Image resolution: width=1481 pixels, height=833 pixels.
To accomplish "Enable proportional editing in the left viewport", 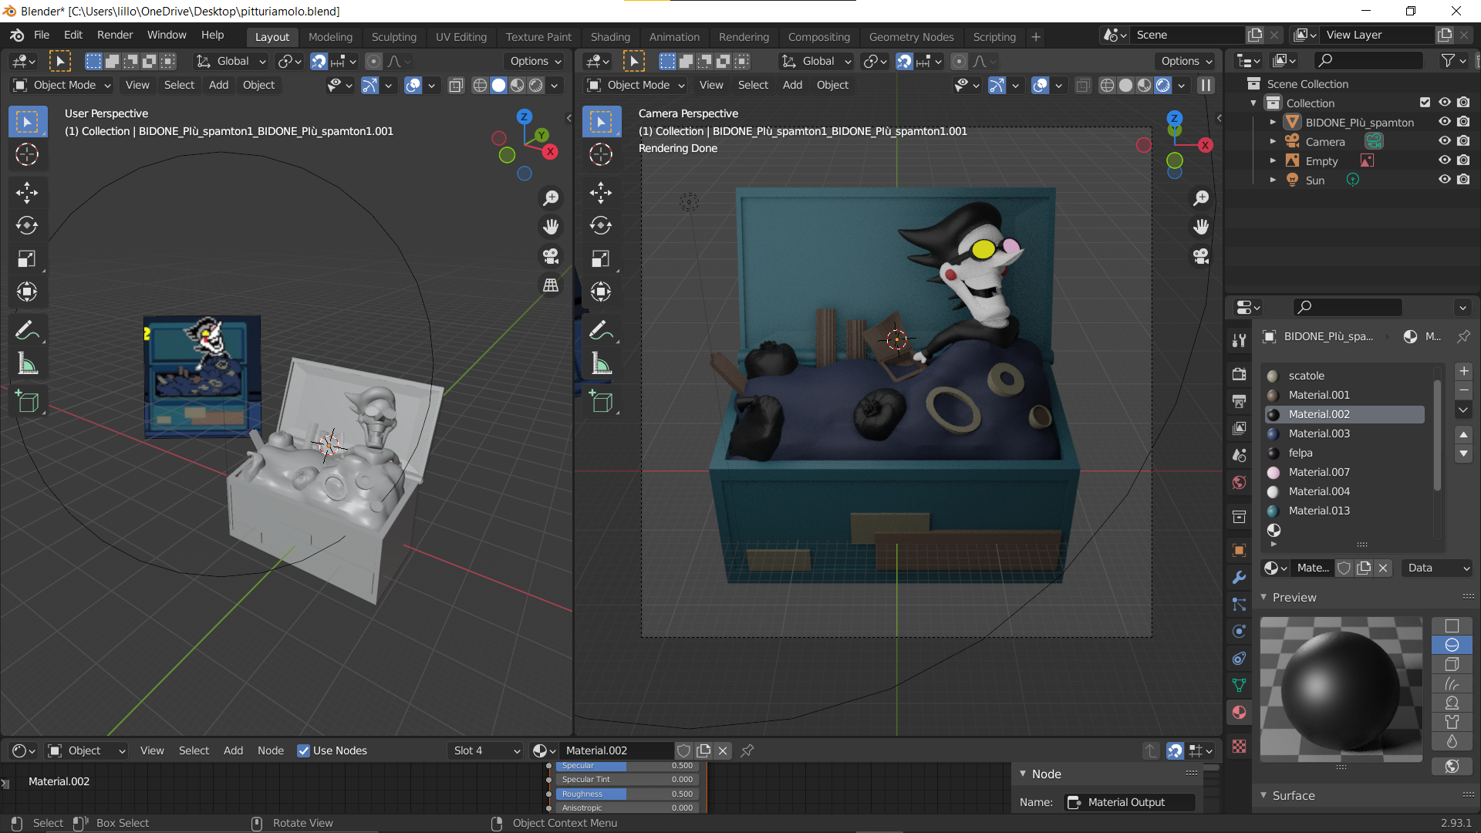I will (374, 61).
